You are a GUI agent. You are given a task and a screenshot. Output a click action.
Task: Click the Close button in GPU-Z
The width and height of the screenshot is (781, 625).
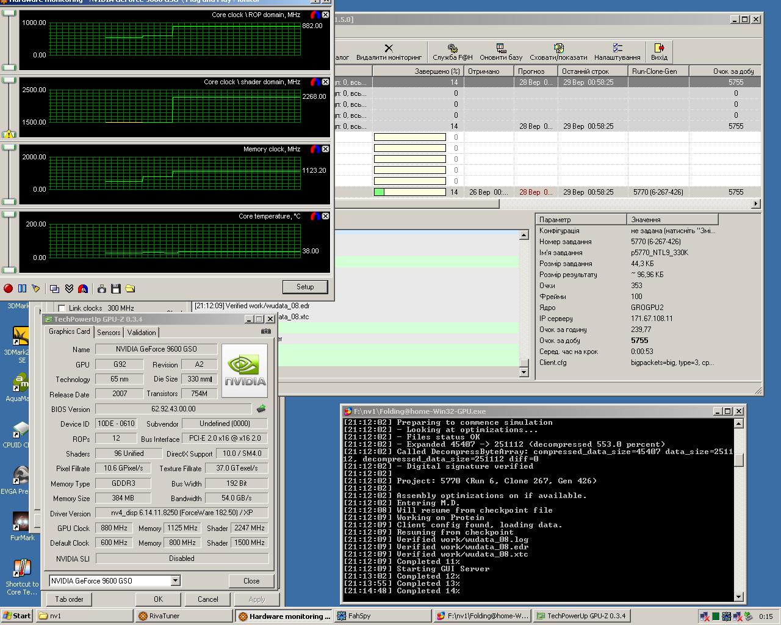point(251,580)
